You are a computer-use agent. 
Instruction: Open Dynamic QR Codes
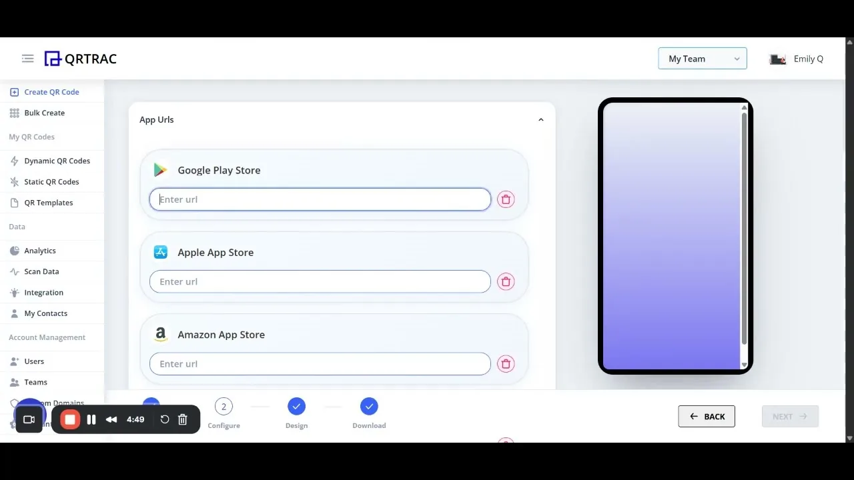pyautogui.click(x=57, y=161)
